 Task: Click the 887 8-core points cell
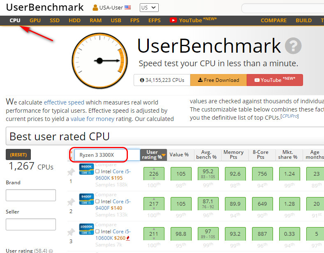(x=262, y=234)
